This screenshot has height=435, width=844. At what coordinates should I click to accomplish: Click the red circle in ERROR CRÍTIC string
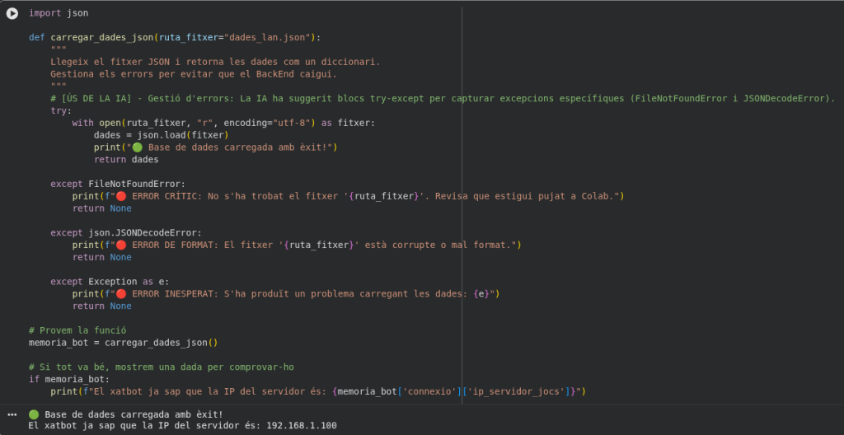coord(121,196)
